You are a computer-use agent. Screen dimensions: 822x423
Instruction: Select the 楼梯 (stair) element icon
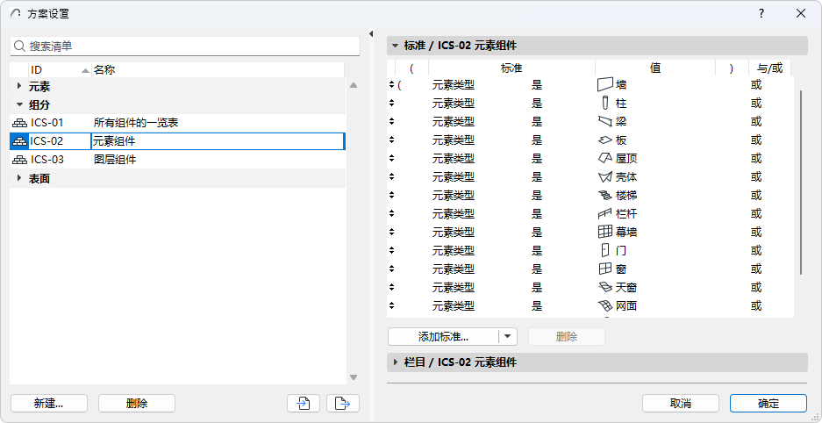[604, 196]
